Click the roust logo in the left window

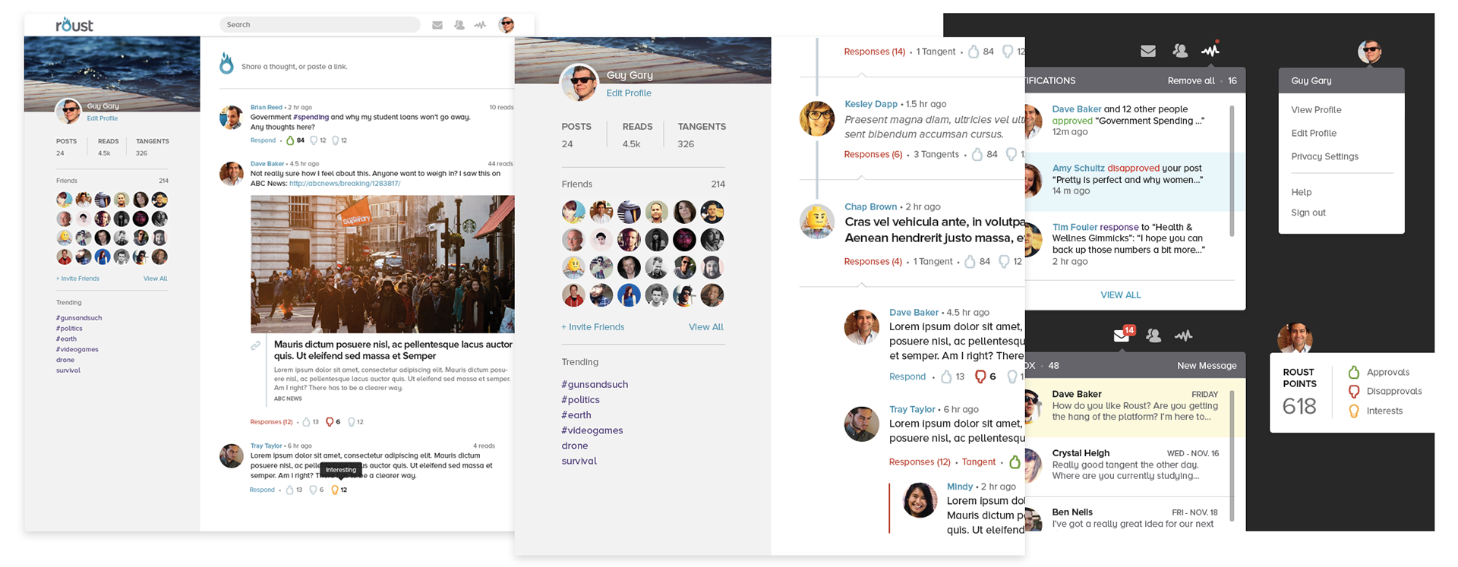(74, 24)
